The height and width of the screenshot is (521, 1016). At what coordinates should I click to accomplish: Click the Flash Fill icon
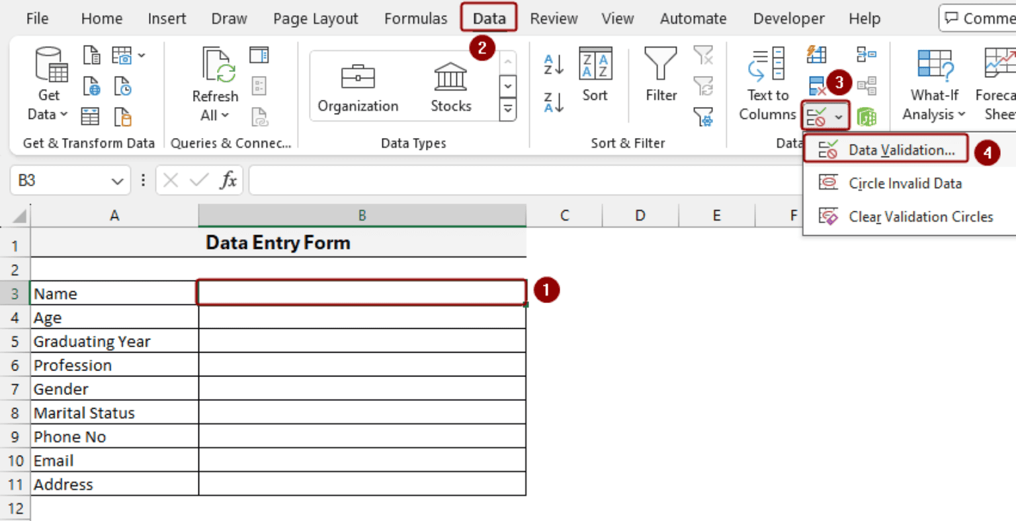816,54
